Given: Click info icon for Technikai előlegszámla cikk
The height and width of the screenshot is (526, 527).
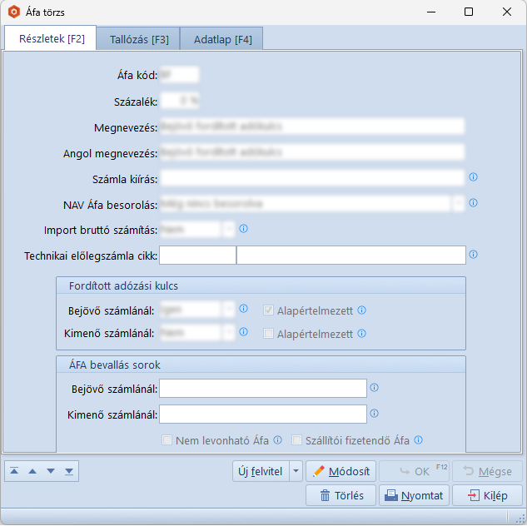Looking at the screenshot, I should (x=473, y=255).
